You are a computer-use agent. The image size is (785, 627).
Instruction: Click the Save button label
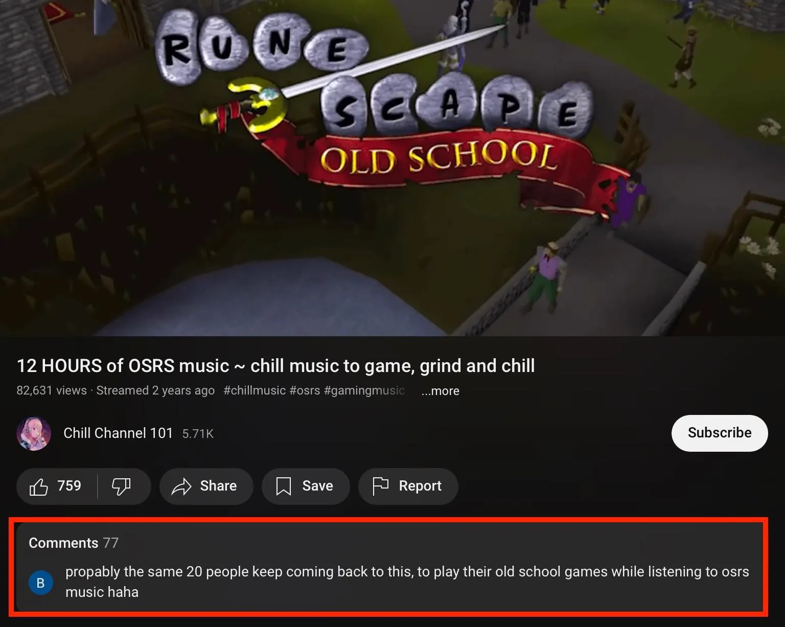coord(317,485)
